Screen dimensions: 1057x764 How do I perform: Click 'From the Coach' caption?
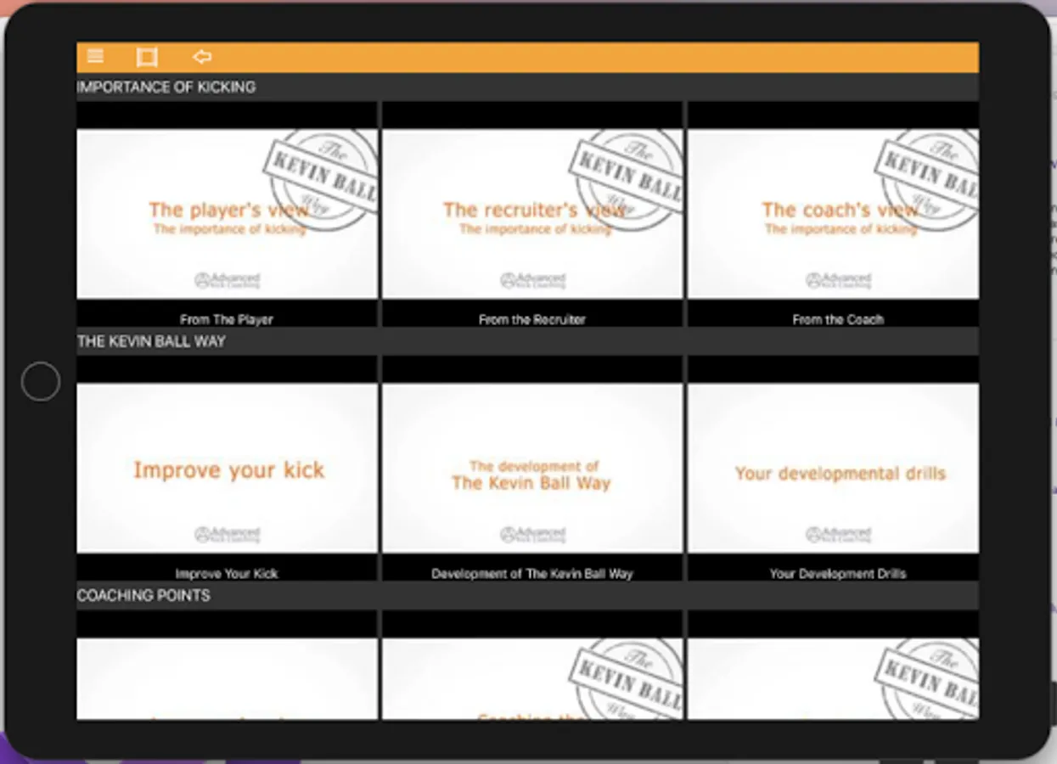(838, 319)
